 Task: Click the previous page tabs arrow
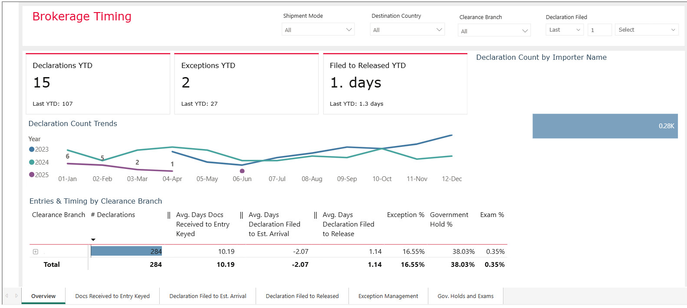(7, 296)
